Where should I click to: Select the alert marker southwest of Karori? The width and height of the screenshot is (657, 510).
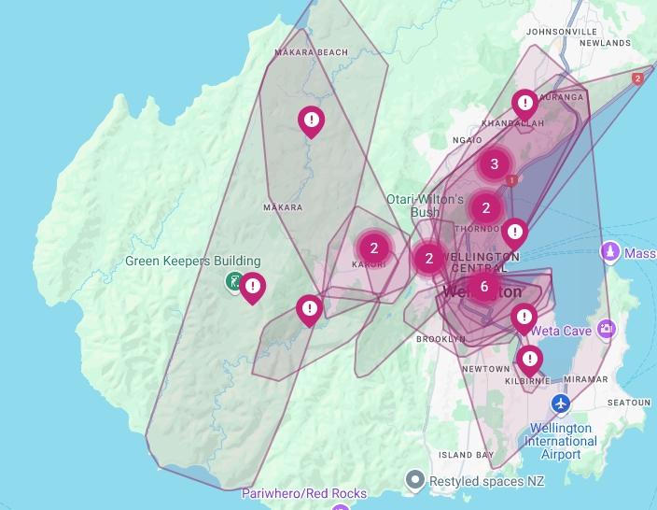tap(310, 308)
